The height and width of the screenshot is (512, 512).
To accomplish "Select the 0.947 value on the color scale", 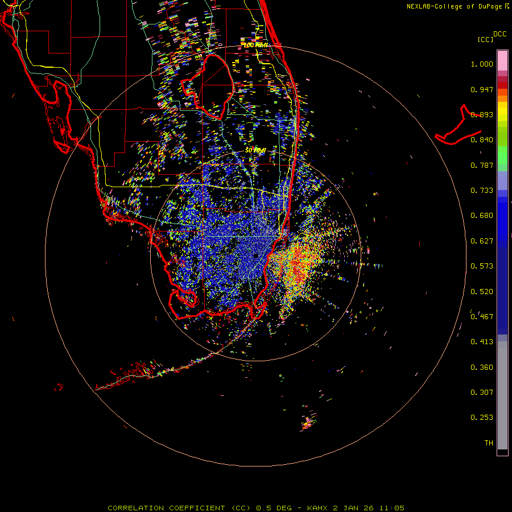I will (x=482, y=89).
